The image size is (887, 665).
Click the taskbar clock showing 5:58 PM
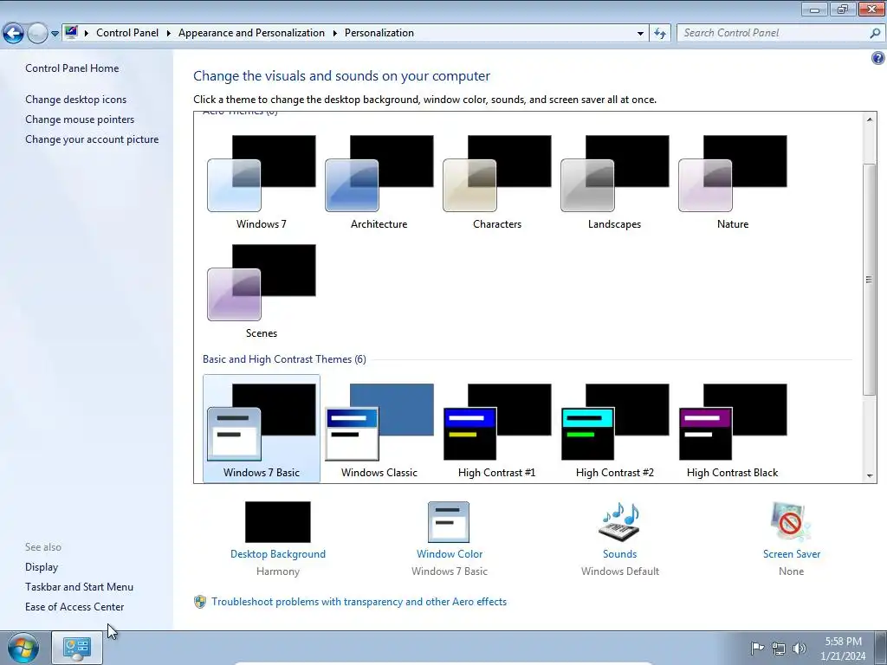[843, 649]
